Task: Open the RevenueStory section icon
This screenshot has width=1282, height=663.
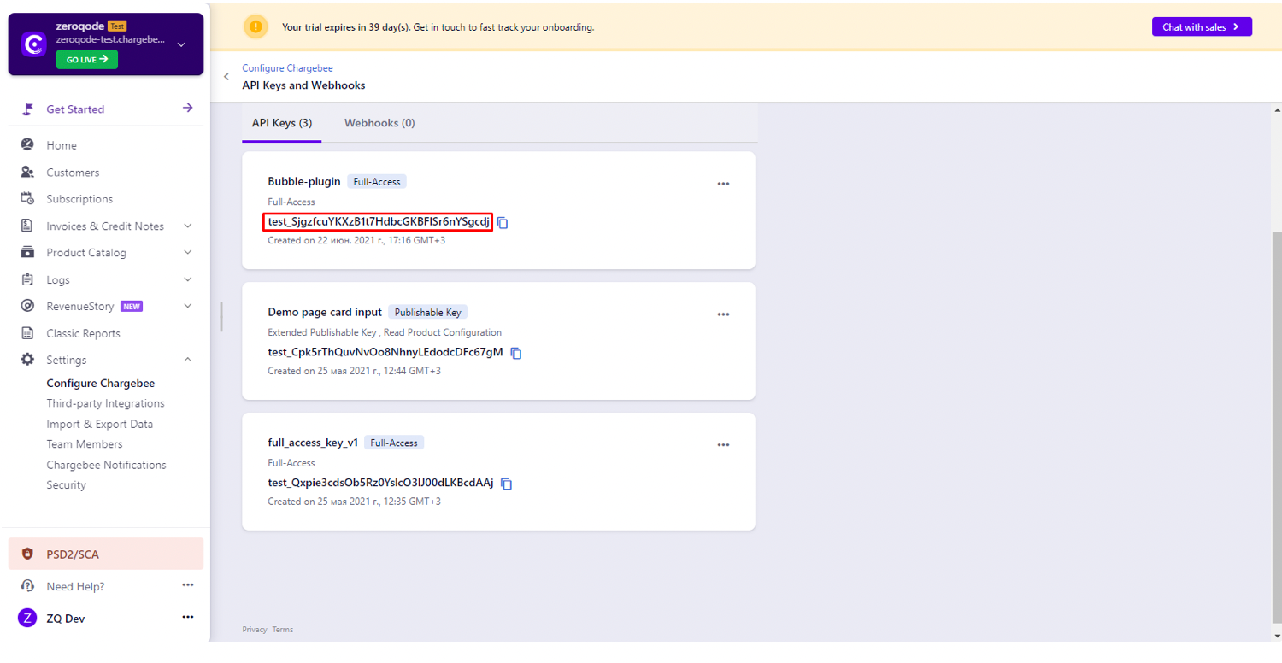Action: [28, 306]
